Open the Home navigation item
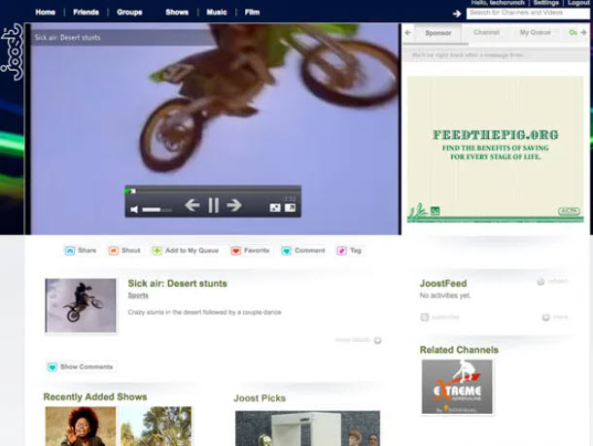 tap(46, 12)
